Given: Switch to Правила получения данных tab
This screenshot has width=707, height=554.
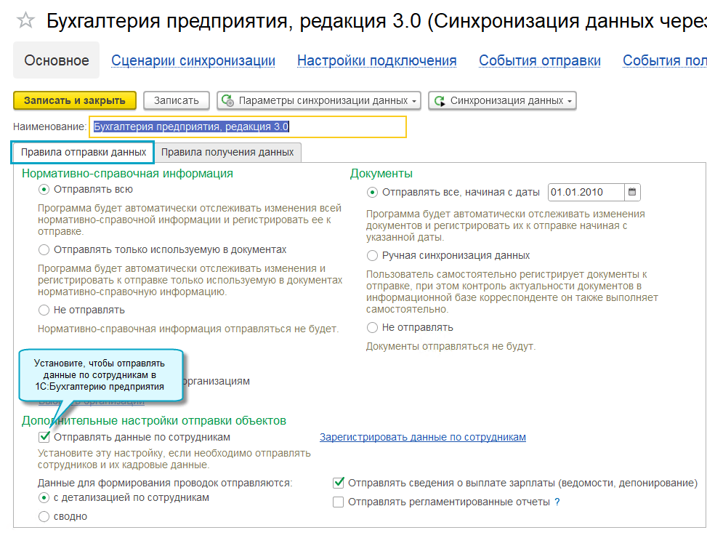Looking at the screenshot, I should [x=227, y=153].
